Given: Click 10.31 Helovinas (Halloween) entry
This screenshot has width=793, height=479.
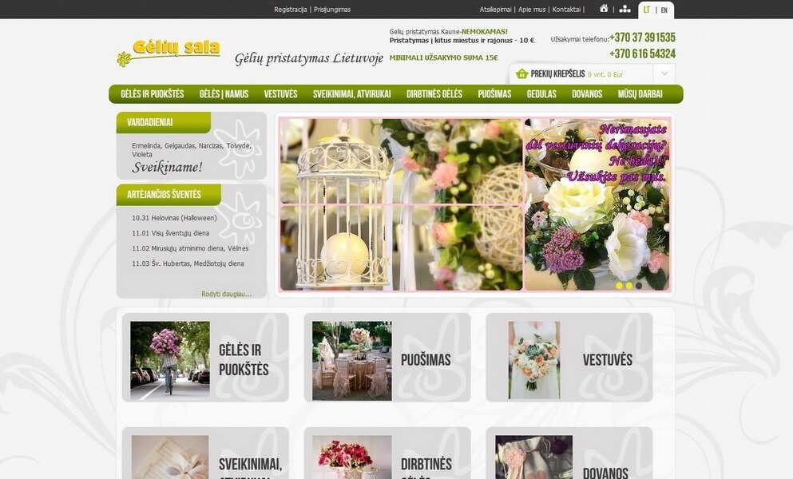Looking at the screenshot, I should coord(174,218).
